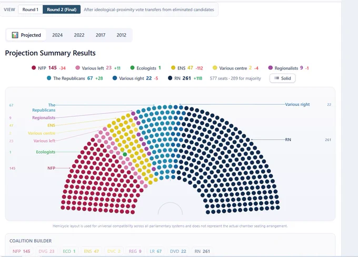Add NFP 145 to coalition builder
The image size is (358, 257).
point(21,251)
